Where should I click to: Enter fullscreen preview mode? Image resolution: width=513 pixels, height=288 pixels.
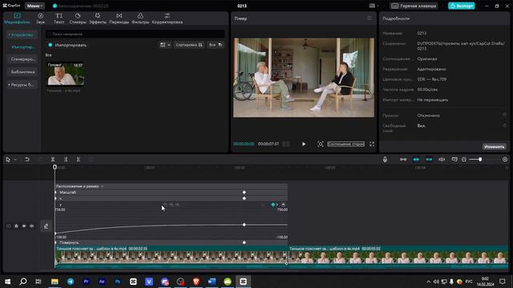click(372, 144)
